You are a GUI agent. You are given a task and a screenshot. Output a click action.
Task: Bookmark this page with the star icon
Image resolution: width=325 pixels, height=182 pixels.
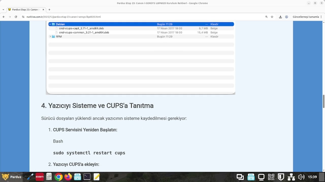(272, 17)
